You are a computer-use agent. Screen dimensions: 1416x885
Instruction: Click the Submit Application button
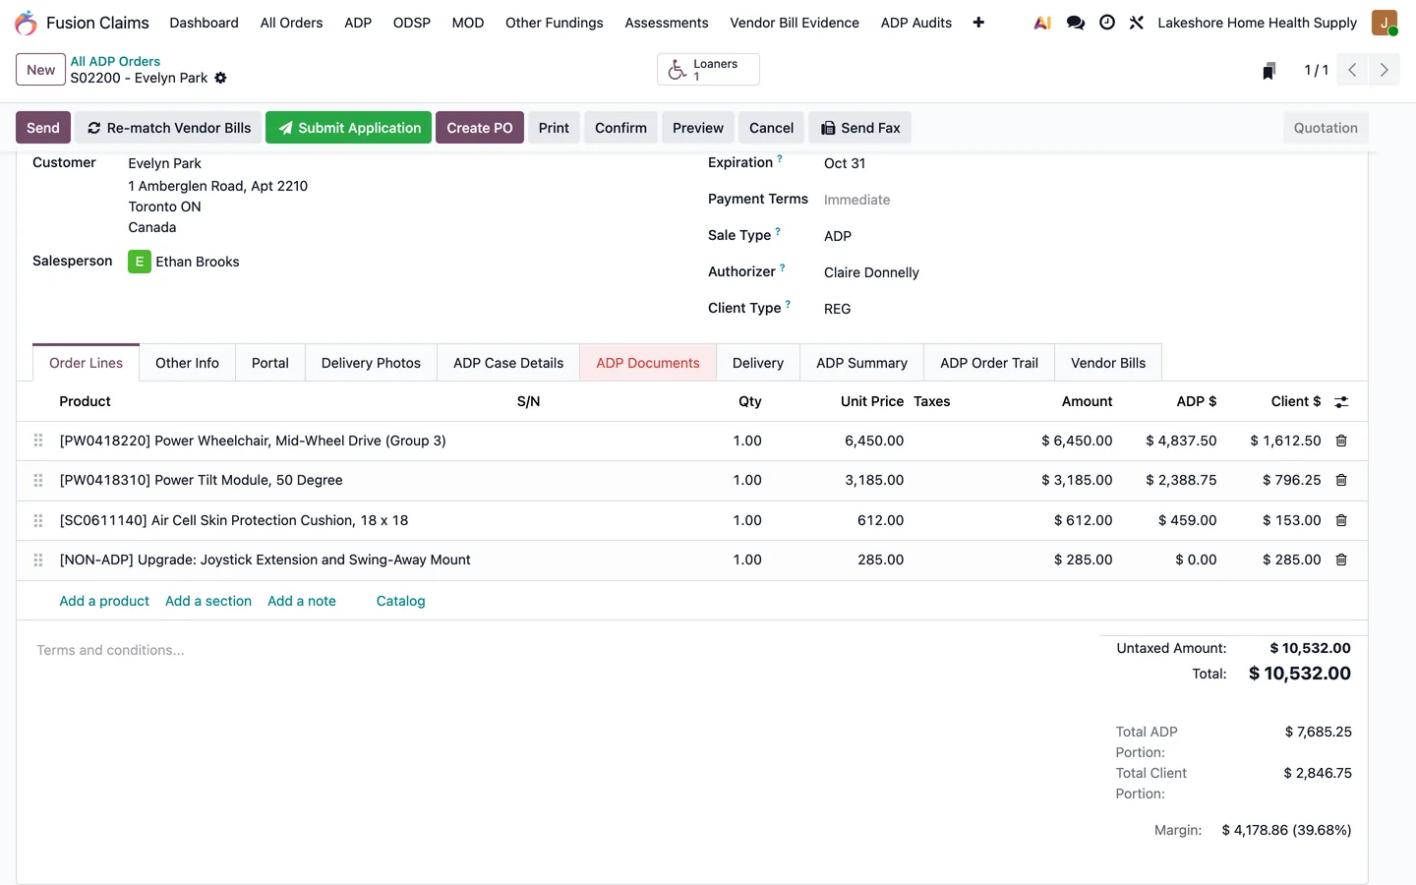pyautogui.click(x=349, y=128)
